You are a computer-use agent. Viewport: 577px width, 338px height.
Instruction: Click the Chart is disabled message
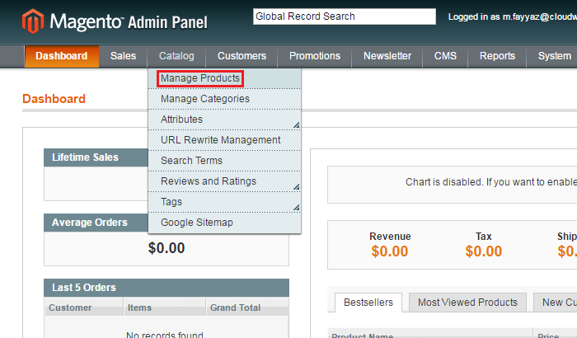coord(491,182)
